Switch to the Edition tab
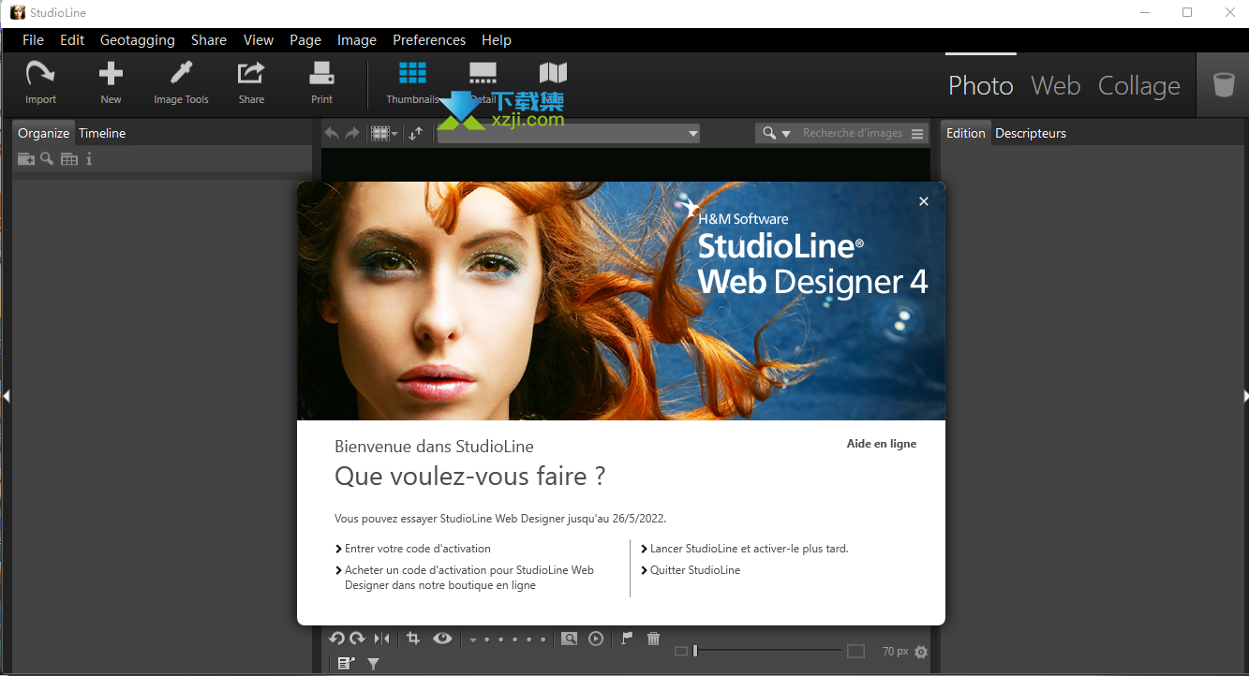The image size is (1249, 676). pos(966,133)
